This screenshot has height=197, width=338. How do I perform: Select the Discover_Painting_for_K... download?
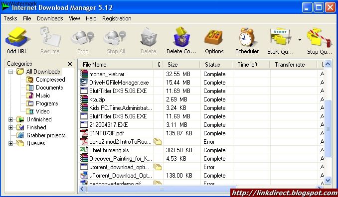(x=121, y=159)
